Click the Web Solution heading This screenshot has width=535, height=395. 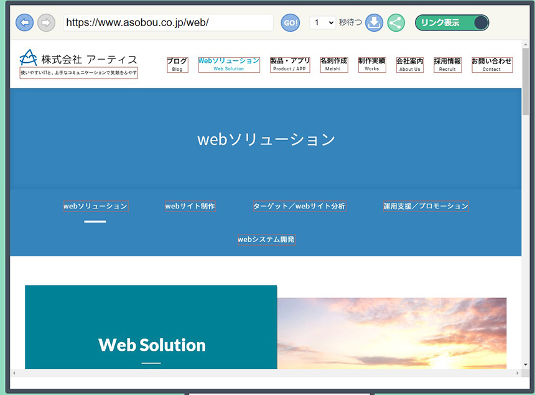point(152,345)
